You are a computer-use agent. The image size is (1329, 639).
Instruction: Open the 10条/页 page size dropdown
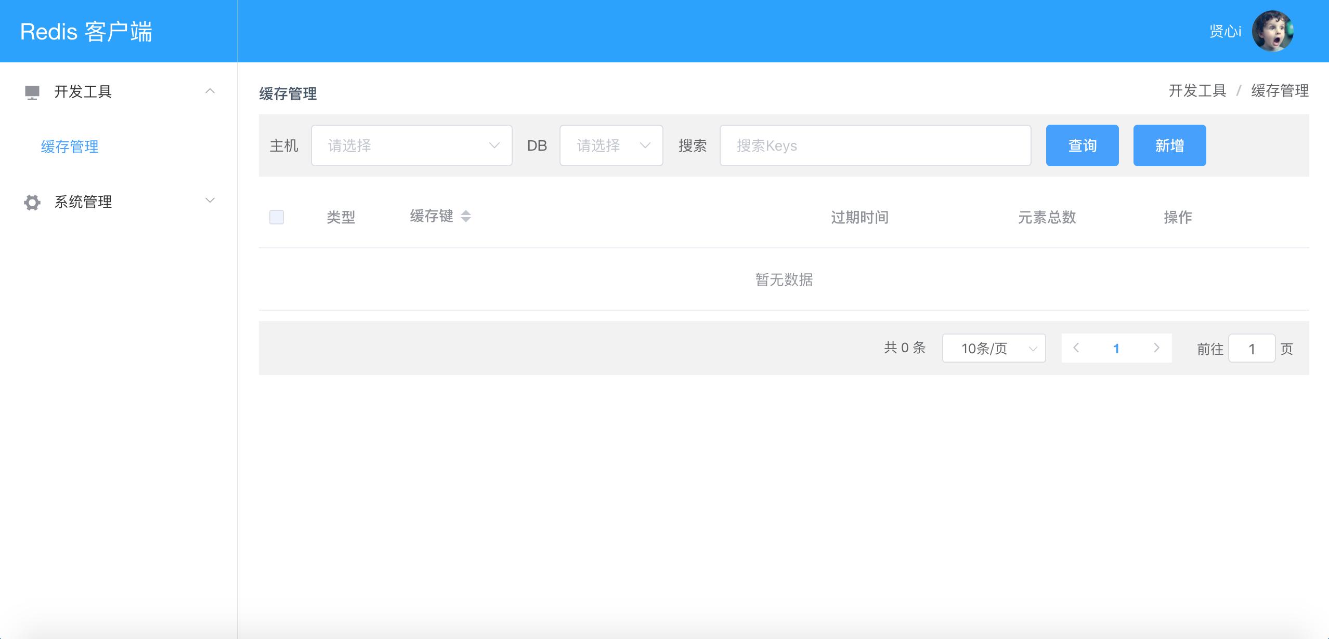click(x=994, y=348)
